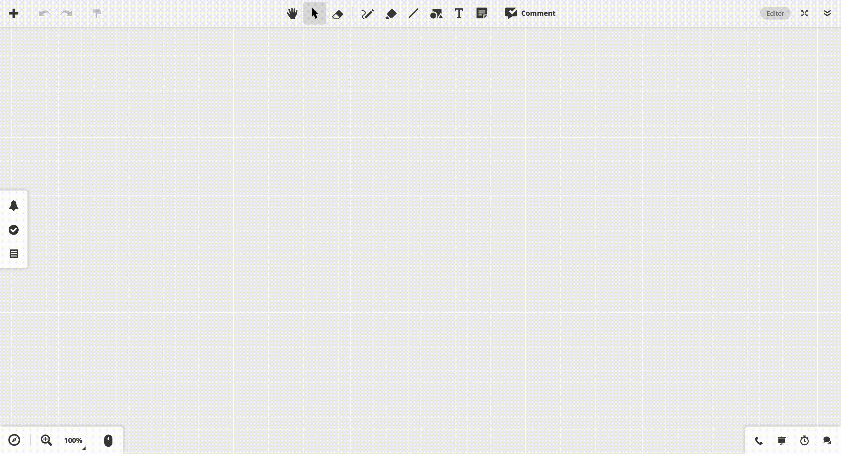
Task: Open the tasks checkmark panel
Action: (x=14, y=230)
